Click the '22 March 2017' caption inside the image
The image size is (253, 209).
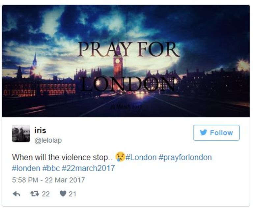(x=126, y=107)
